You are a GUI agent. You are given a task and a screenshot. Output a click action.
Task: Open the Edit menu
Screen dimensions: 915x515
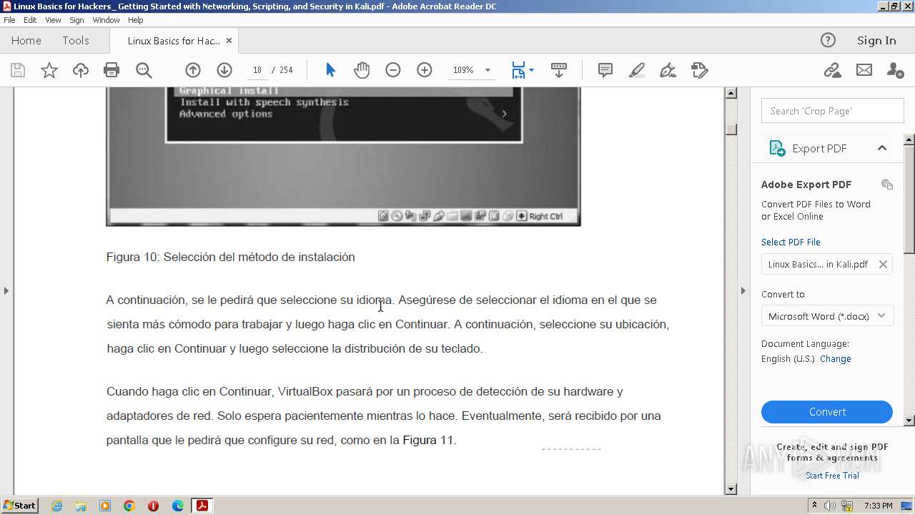[x=30, y=20]
